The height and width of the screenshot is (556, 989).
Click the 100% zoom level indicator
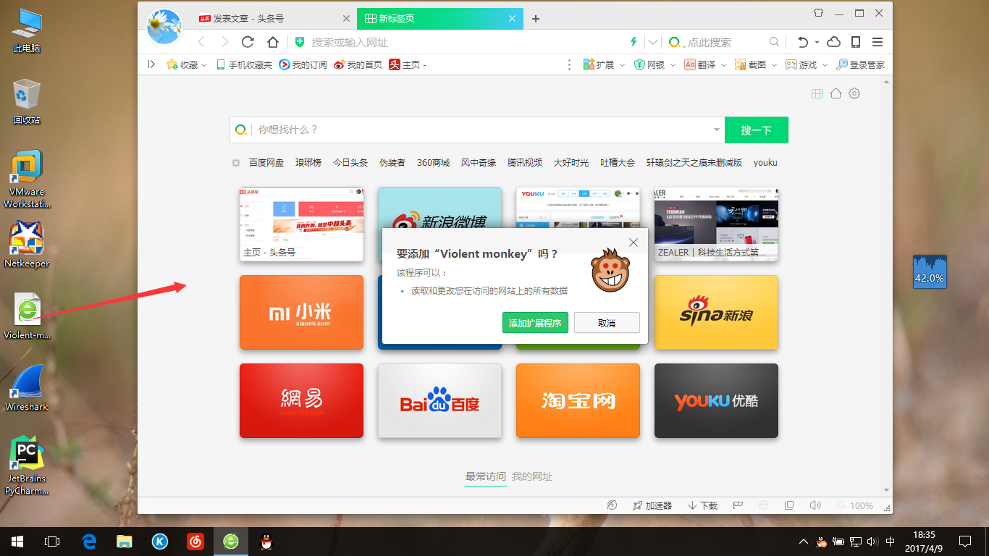[x=855, y=505]
